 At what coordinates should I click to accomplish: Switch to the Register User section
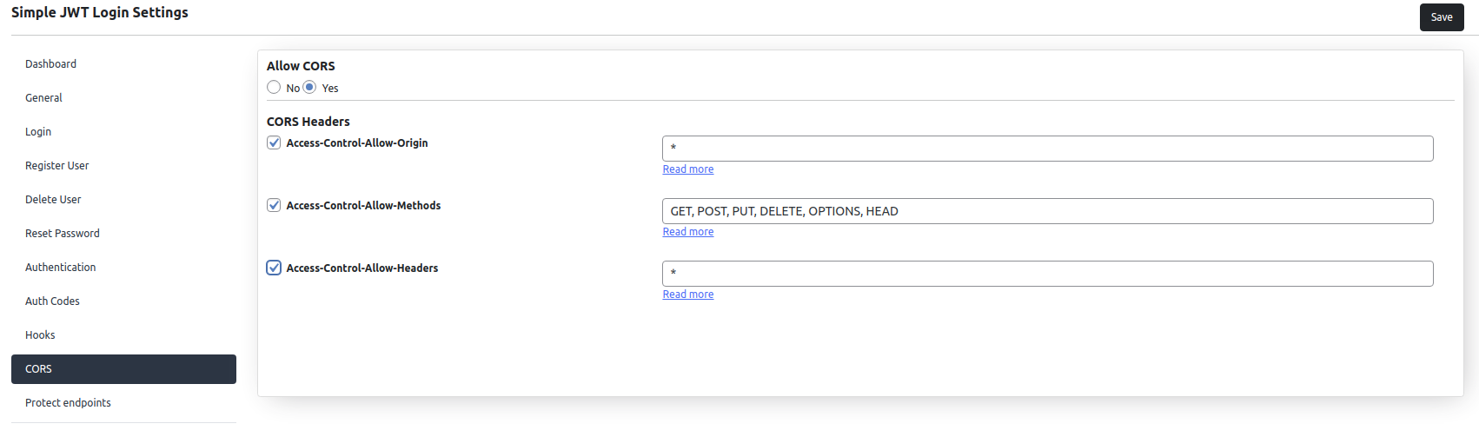pos(56,166)
